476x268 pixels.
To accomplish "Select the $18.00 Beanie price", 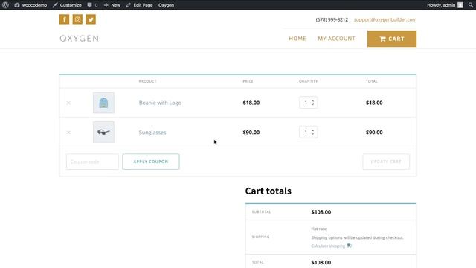I will click(x=251, y=103).
